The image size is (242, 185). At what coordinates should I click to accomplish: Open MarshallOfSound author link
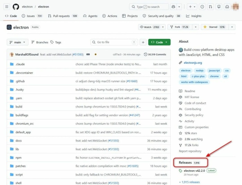(27, 54)
